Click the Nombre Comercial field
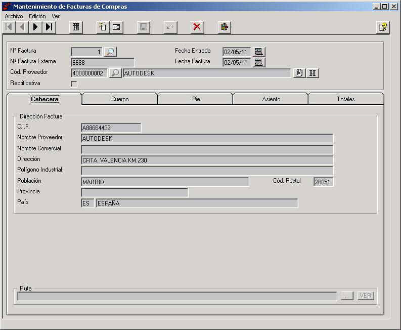The image size is (401, 330). tap(207, 149)
